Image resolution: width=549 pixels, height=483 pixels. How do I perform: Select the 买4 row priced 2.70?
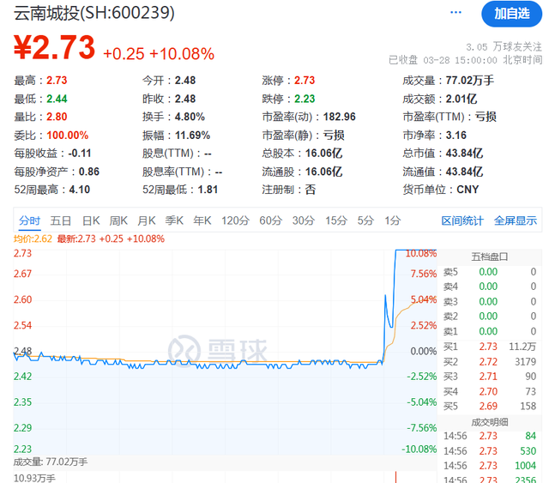(x=490, y=391)
